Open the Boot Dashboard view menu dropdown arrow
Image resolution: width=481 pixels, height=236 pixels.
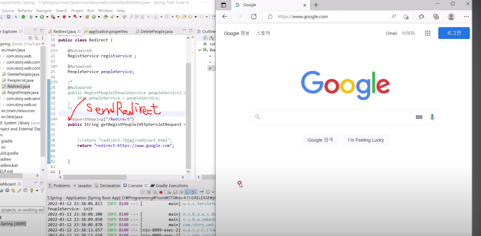37,191
